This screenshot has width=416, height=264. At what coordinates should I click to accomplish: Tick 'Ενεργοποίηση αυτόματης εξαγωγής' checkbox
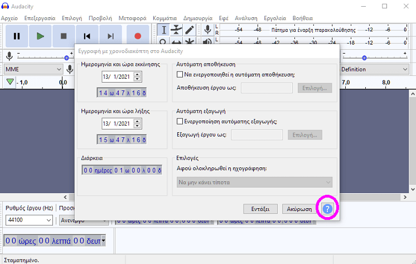click(x=180, y=121)
